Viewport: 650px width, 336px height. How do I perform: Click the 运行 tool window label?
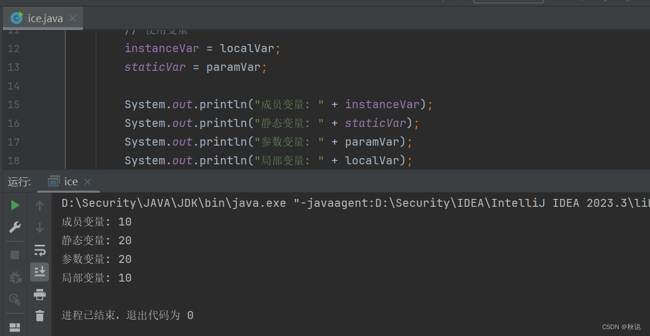pos(19,181)
